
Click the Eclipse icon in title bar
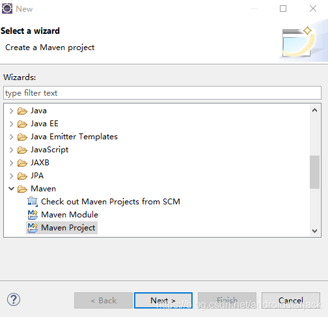[x=7, y=9]
